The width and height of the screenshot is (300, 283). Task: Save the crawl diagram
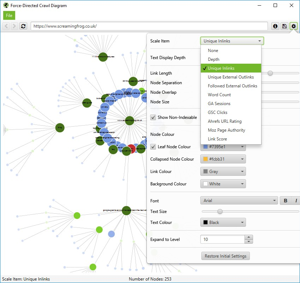pos(284,26)
